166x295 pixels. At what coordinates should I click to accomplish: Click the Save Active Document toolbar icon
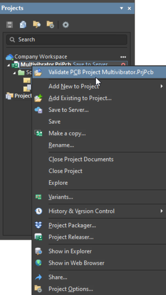click(9, 24)
